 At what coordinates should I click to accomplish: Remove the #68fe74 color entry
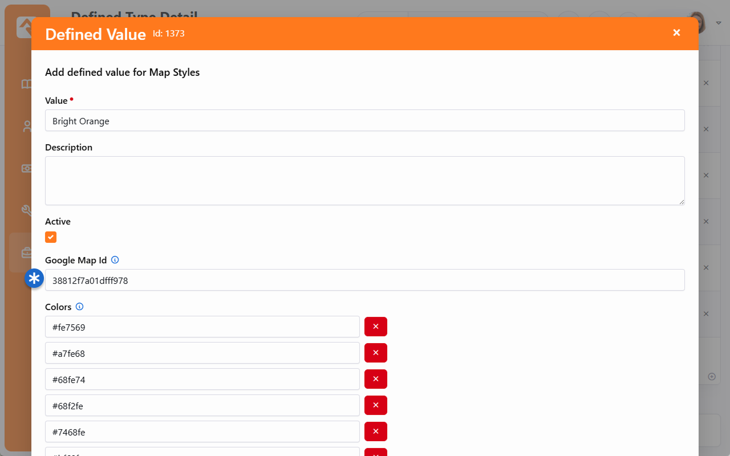pyautogui.click(x=375, y=379)
